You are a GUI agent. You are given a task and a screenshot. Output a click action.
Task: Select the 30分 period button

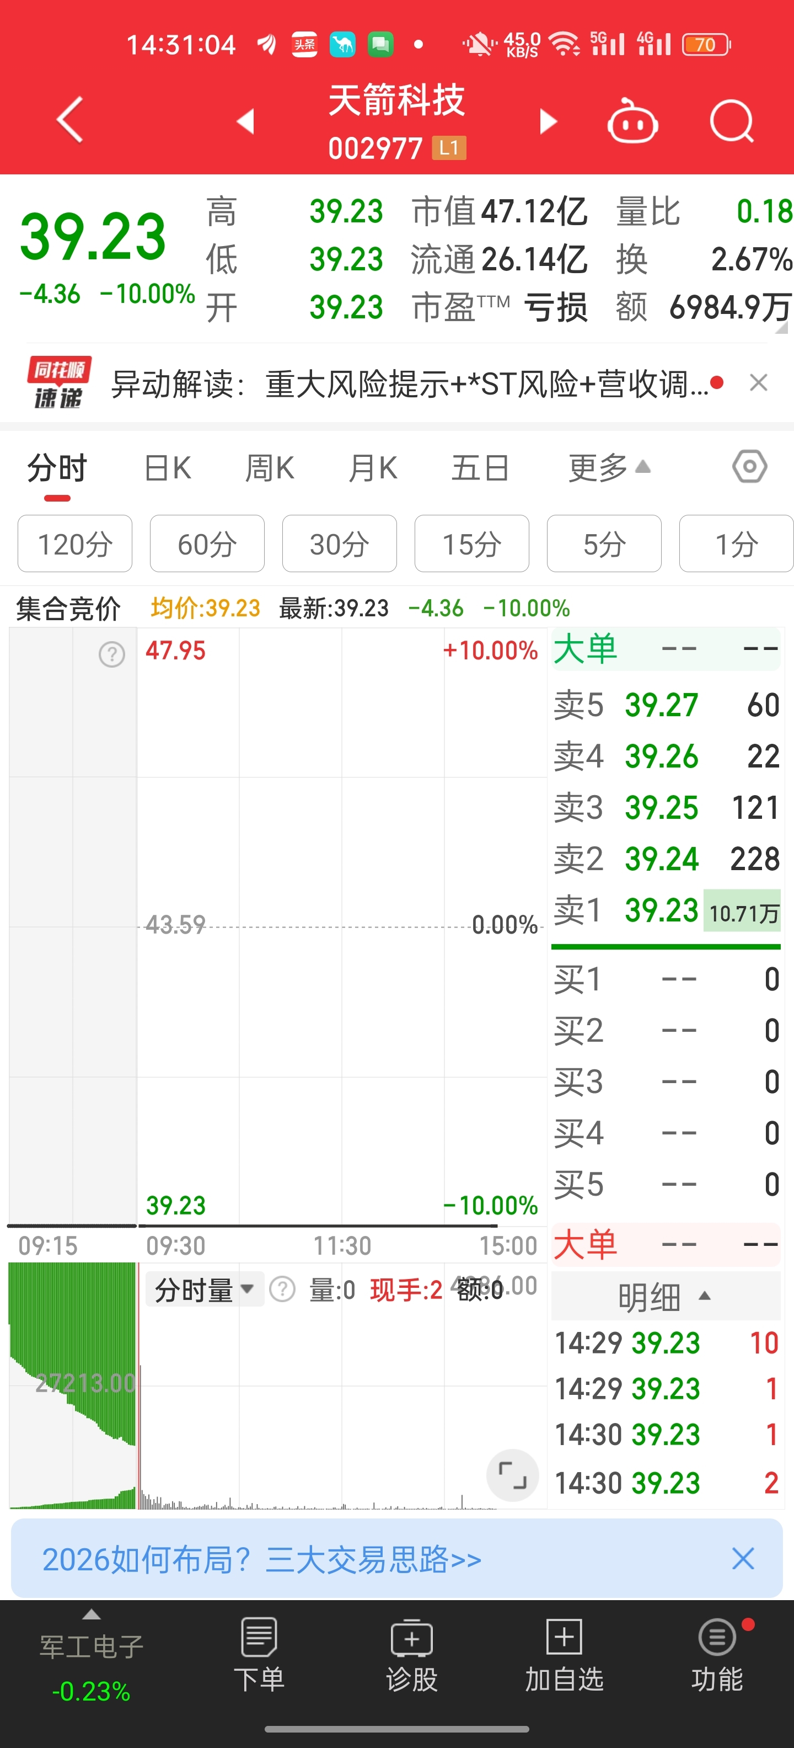[339, 543]
